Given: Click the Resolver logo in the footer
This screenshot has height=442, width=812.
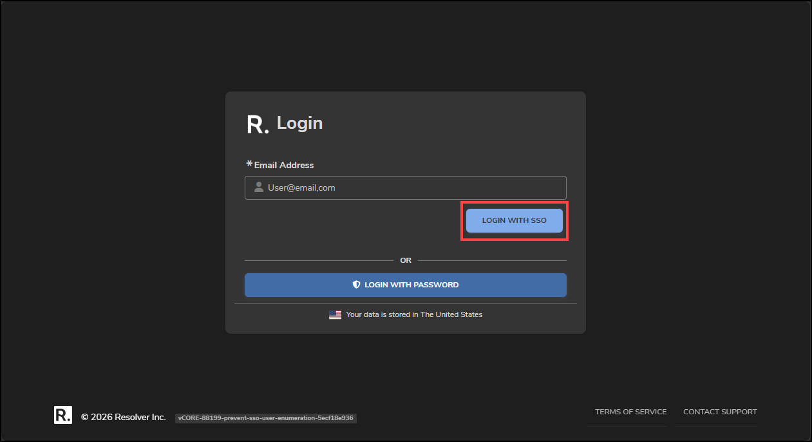Looking at the screenshot, I should tap(63, 415).
